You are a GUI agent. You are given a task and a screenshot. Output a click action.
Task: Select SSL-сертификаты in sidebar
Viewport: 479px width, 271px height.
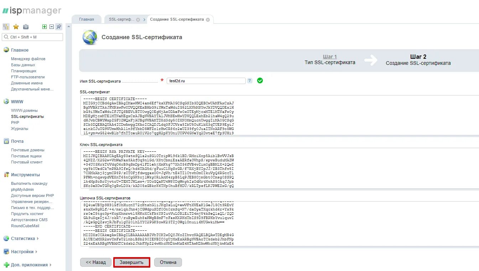(27, 116)
